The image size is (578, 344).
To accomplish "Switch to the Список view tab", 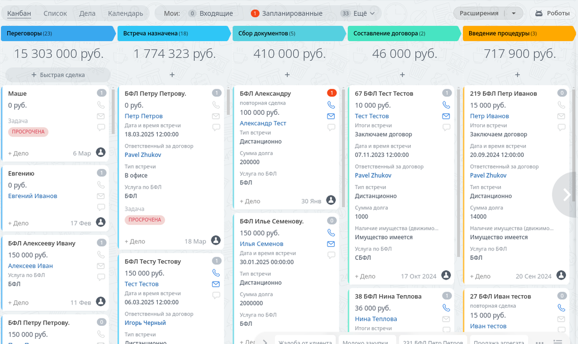I will [x=55, y=14].
